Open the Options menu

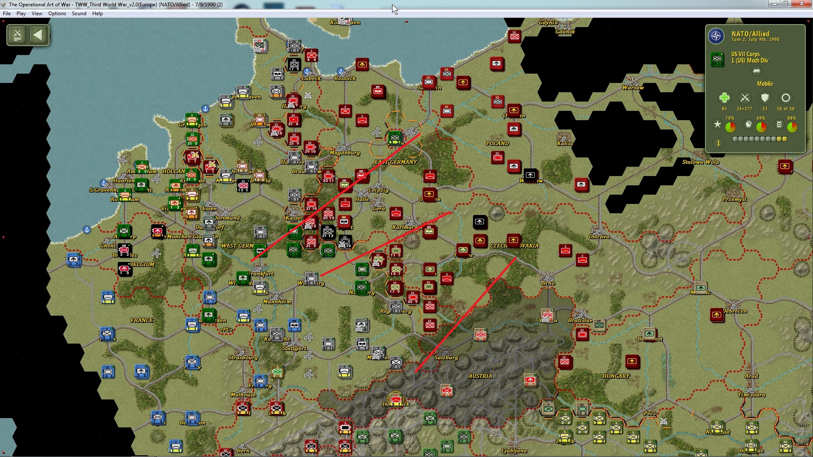click(x=57, y=14)
